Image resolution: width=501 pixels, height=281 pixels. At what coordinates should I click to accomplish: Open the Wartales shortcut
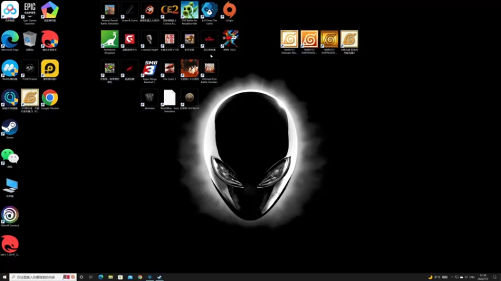coord(150,99)
